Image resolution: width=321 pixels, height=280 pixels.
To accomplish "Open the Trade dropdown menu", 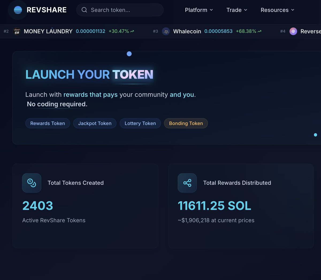I will [x=237, y=10].
